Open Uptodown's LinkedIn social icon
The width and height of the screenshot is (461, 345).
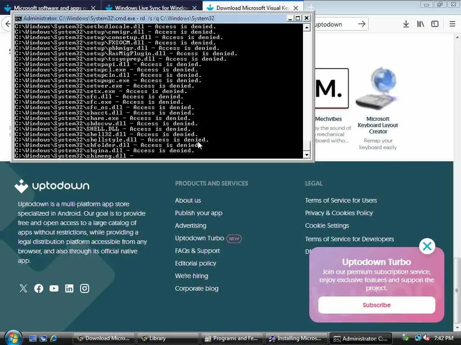pyautogui.click(x=69, y=288)
